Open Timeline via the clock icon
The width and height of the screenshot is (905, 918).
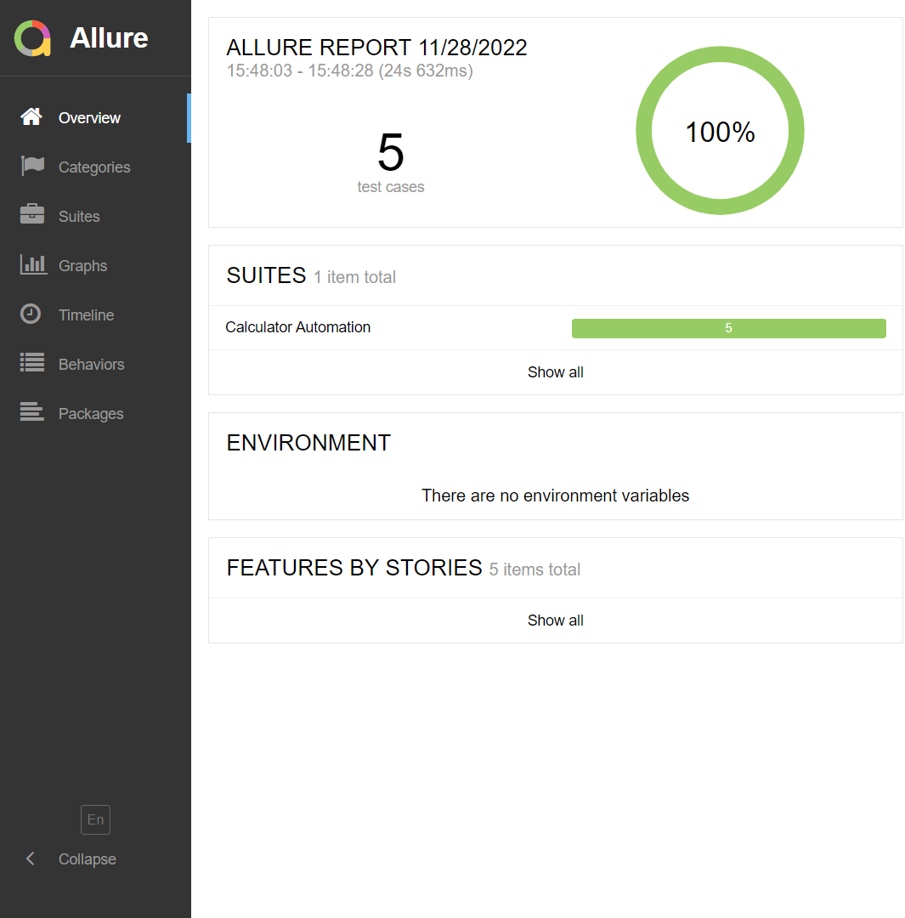31,314
